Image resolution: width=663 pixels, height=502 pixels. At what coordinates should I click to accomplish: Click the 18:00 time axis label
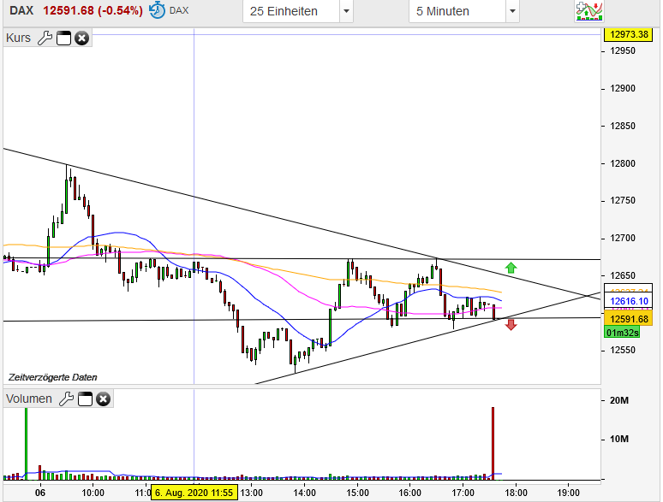pyautogui.click(x=516, y=493)
